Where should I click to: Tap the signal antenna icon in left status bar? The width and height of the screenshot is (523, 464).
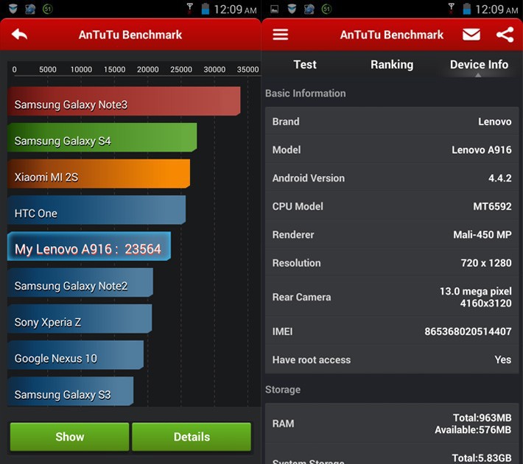(189, 9)
